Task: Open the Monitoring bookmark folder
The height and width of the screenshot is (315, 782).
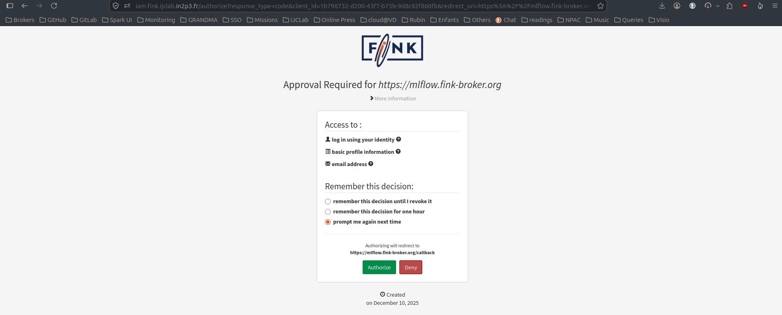Action: [x=156, y=20]
